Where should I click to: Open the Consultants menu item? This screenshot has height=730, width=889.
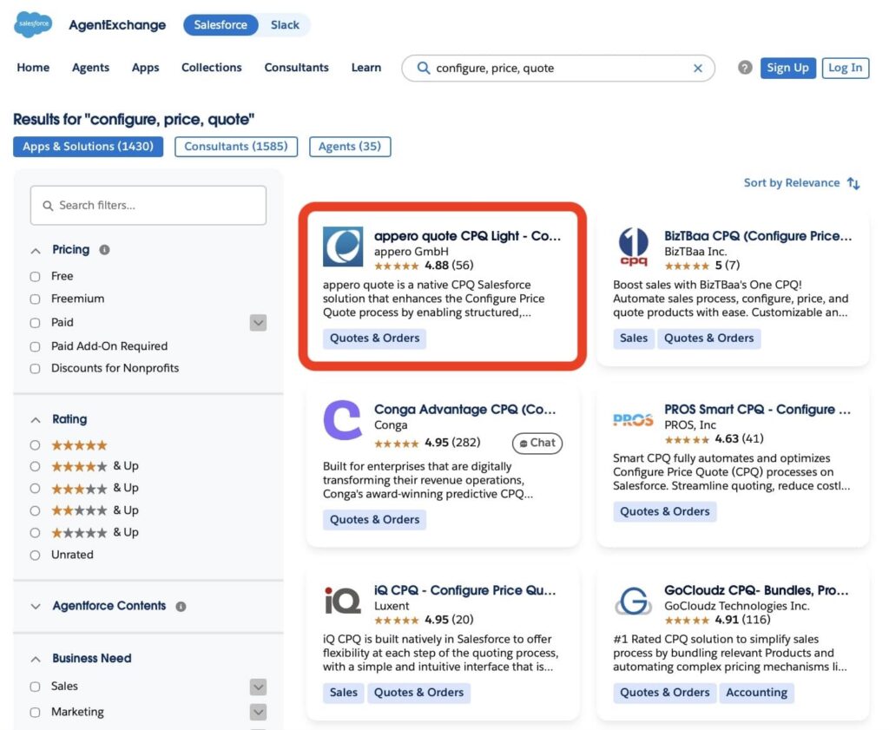tap(297, 68)
